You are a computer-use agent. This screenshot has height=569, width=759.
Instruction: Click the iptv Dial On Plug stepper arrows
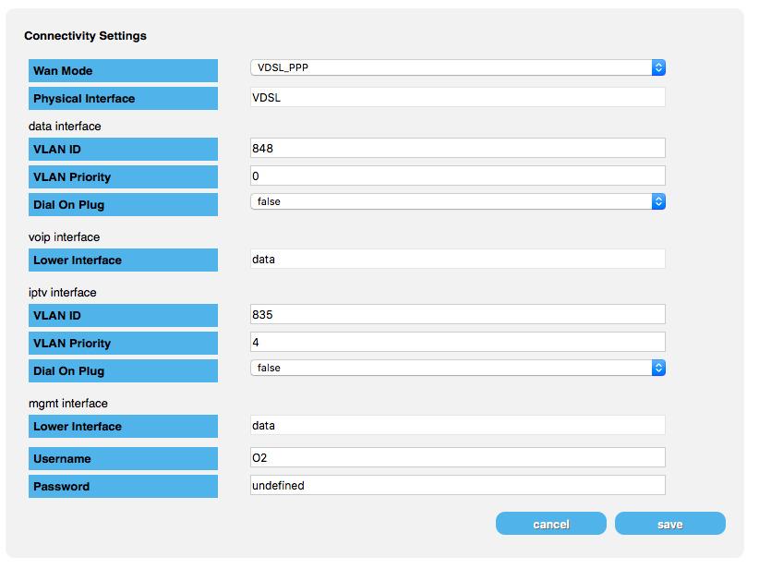coord(658,368)
